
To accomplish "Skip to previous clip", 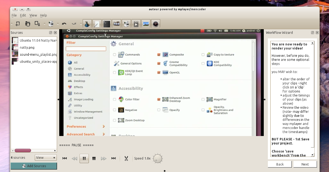I will [65, 158].
